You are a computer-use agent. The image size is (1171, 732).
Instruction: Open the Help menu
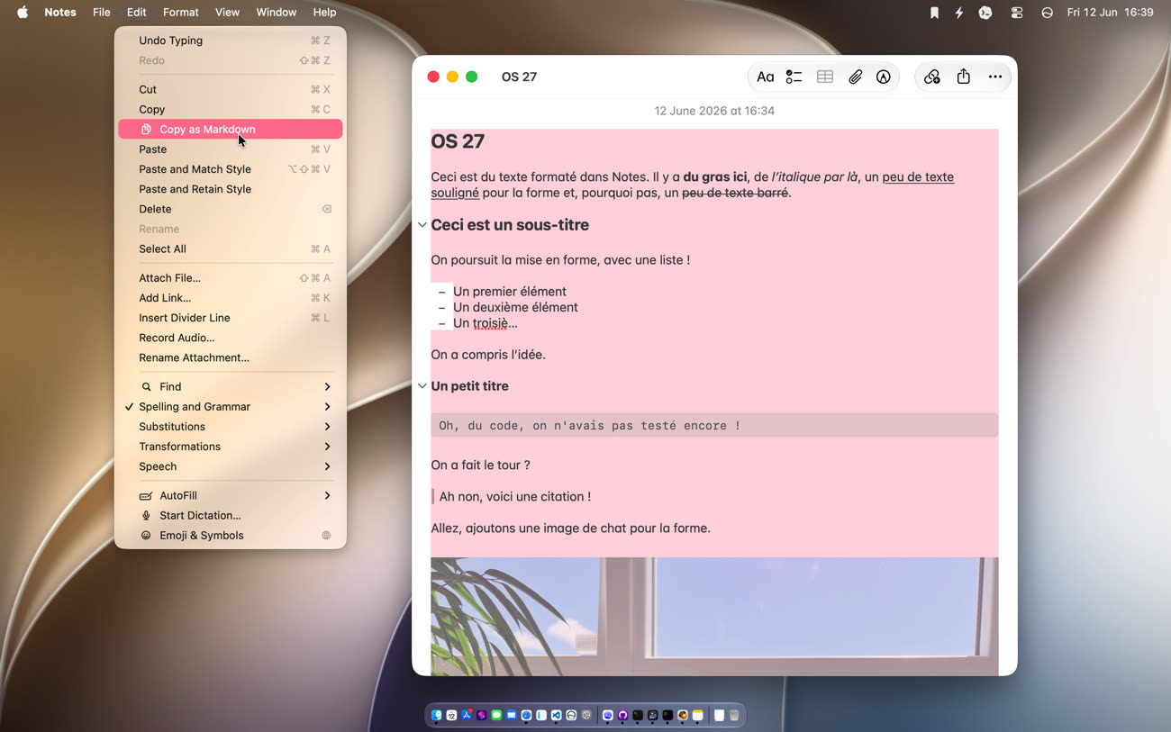(324, 13)
